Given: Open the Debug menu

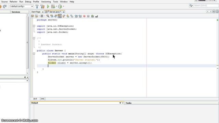Looking at the screenshot, I should tap(28, 2).
